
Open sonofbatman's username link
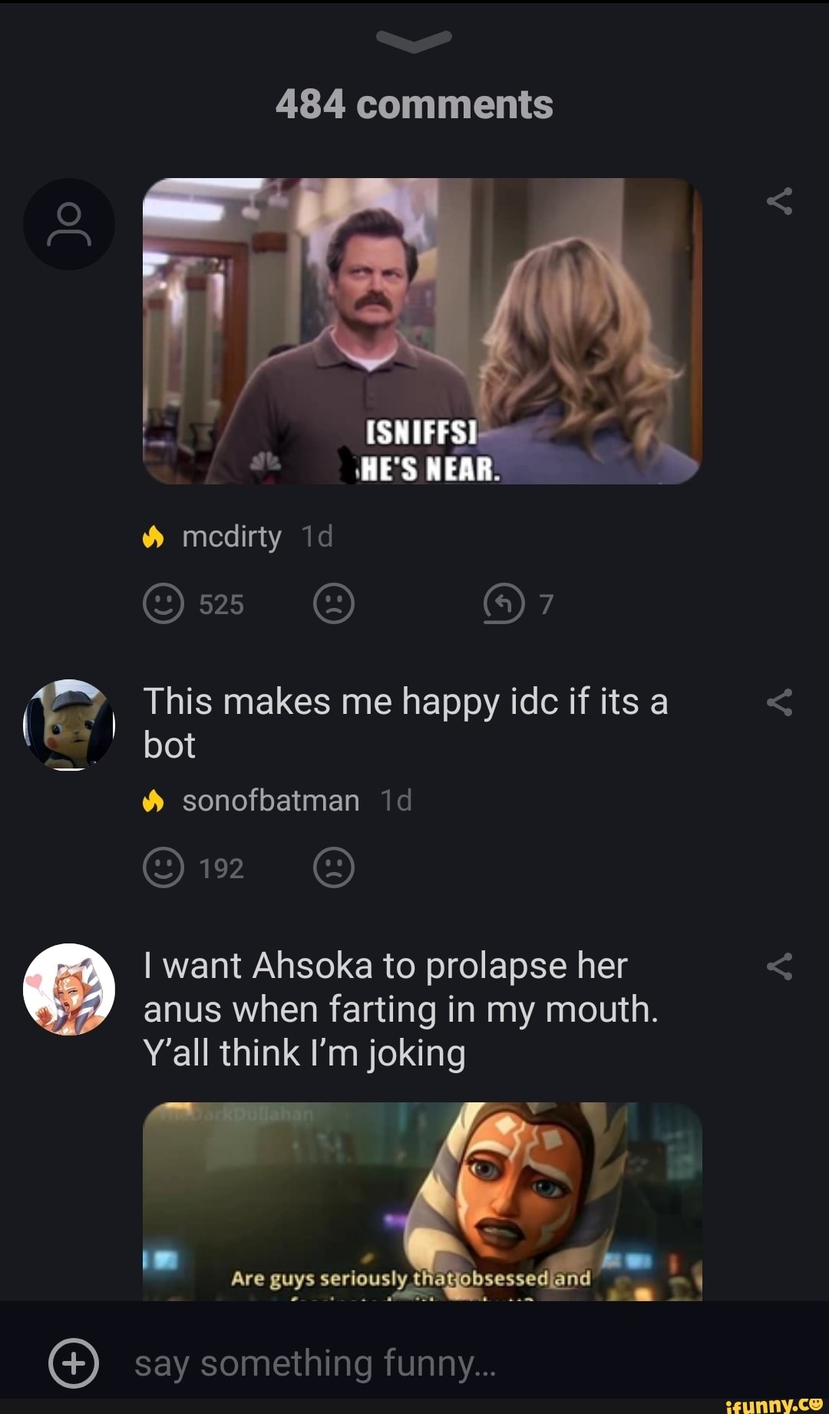270,801
